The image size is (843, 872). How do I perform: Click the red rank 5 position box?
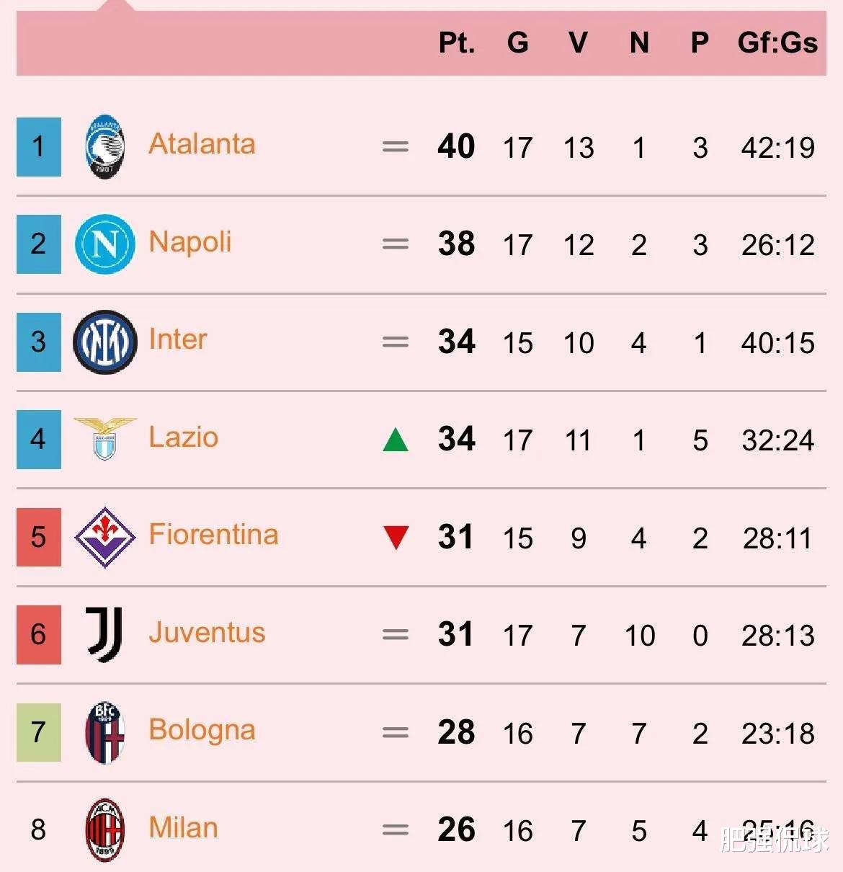39,537
